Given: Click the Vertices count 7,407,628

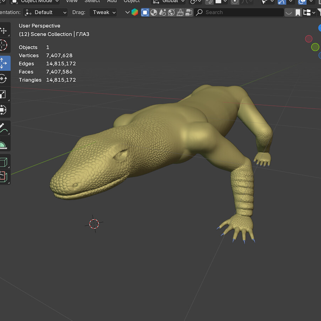Looking at the screenshot, I should click(x=59, y=55).
